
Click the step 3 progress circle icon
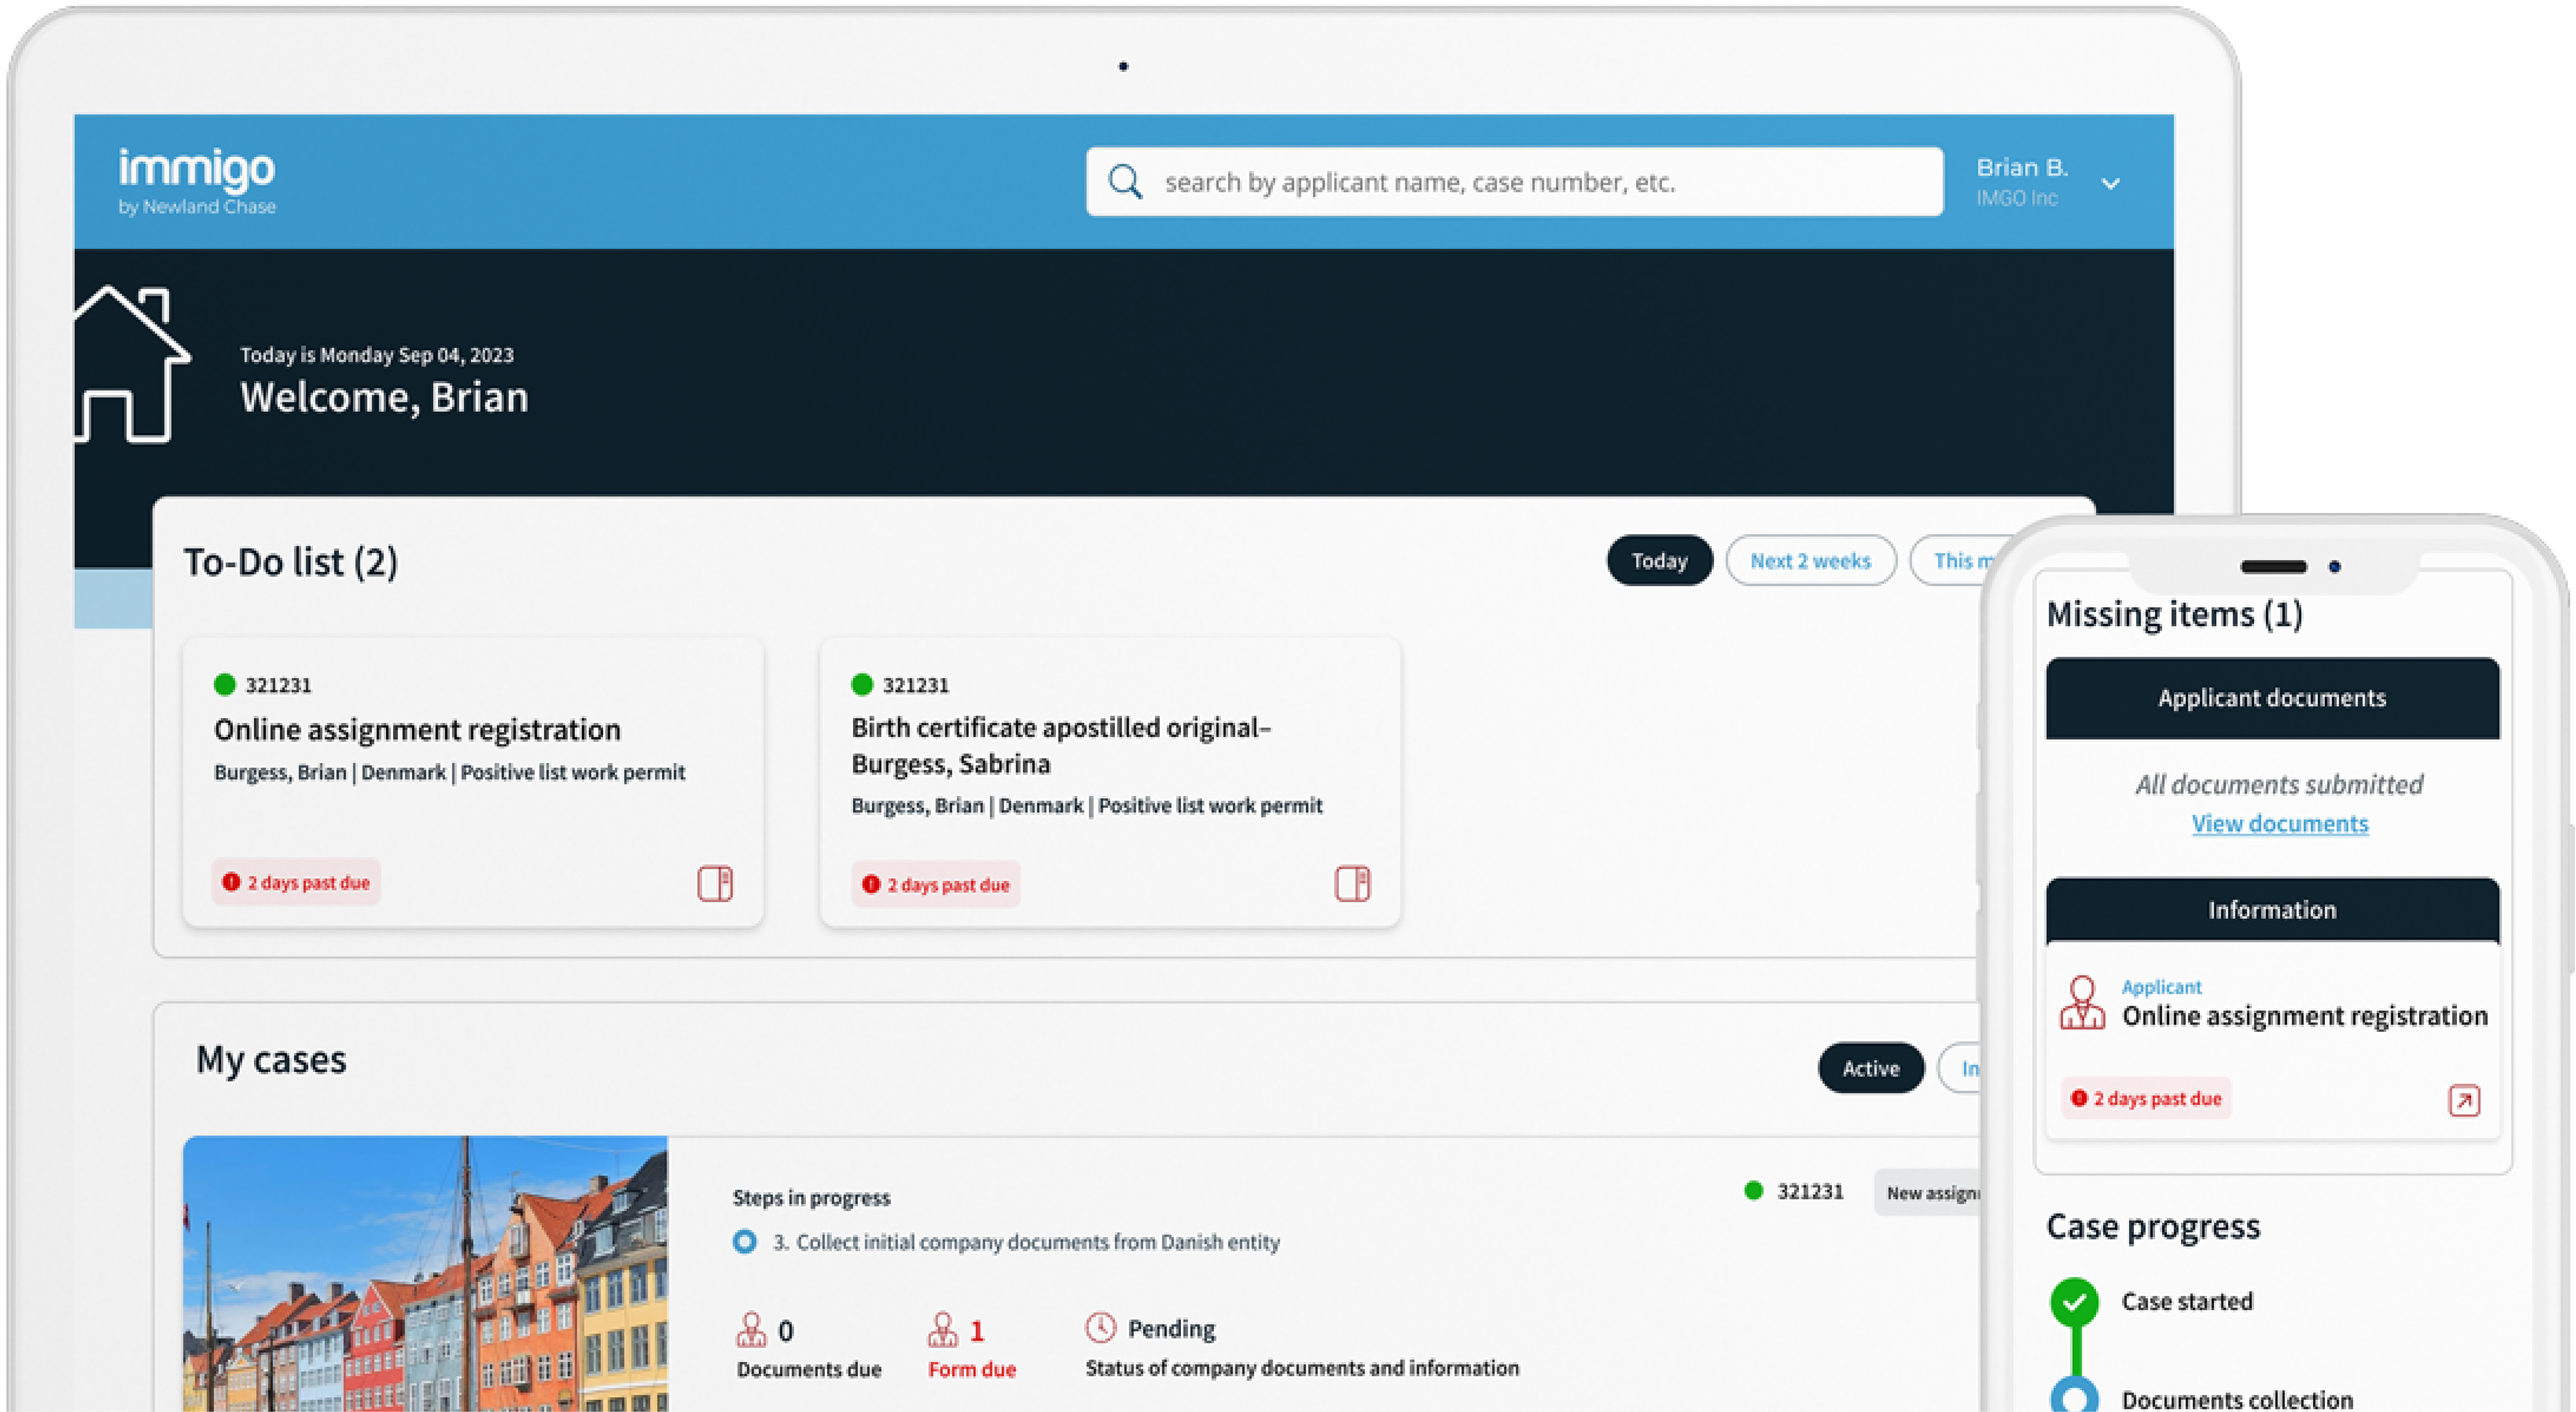pyautogui.click(x=744, y=1242)
